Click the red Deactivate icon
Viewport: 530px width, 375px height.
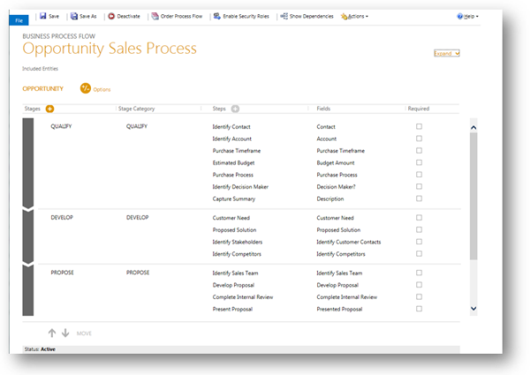point(111,16)
